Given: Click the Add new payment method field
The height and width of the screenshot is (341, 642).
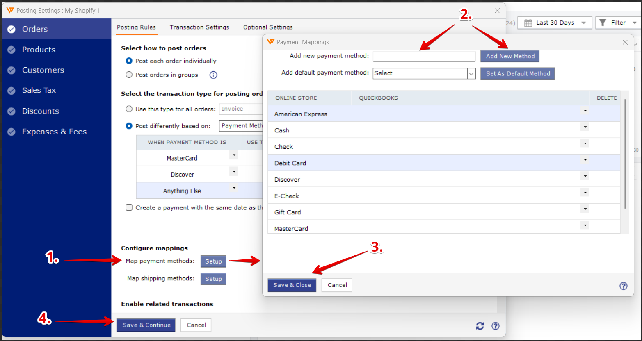Looking at the screenshot, I should pyautogui.click(x=424, y=56).
